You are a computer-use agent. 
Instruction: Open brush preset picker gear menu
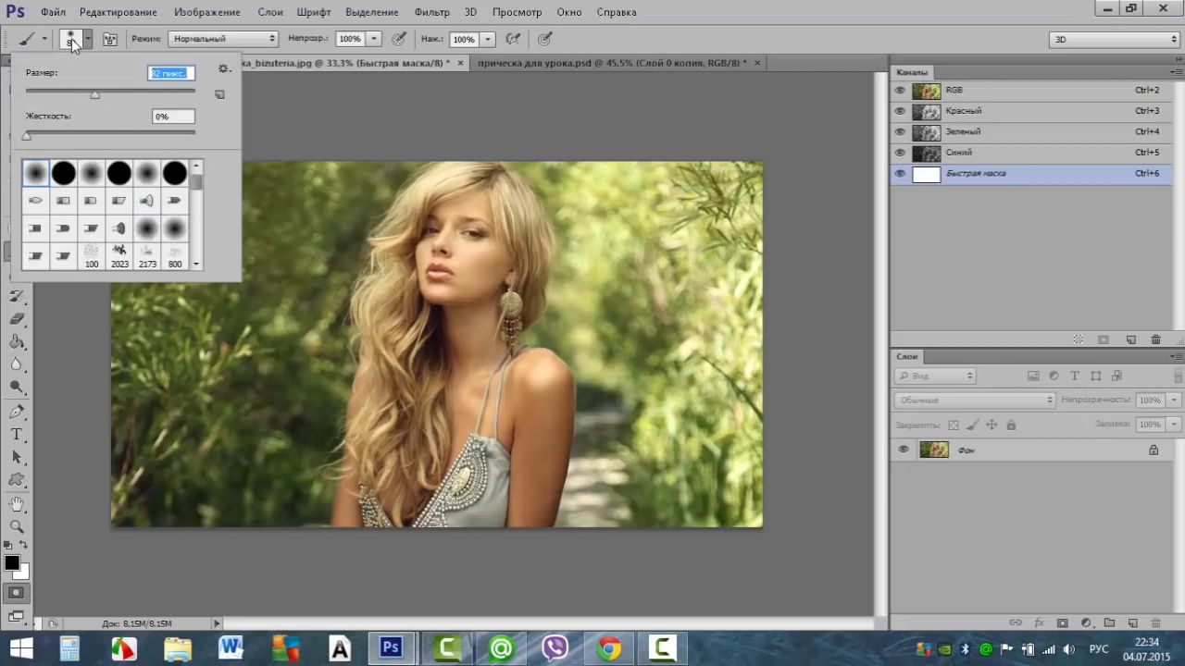click(223, 69)
